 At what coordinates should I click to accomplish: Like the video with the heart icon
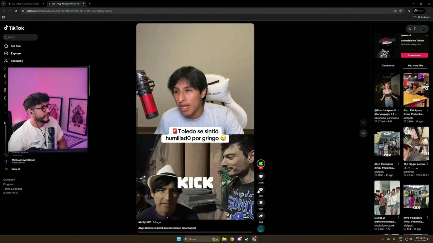pyautogui.click(x=261, y=176)
